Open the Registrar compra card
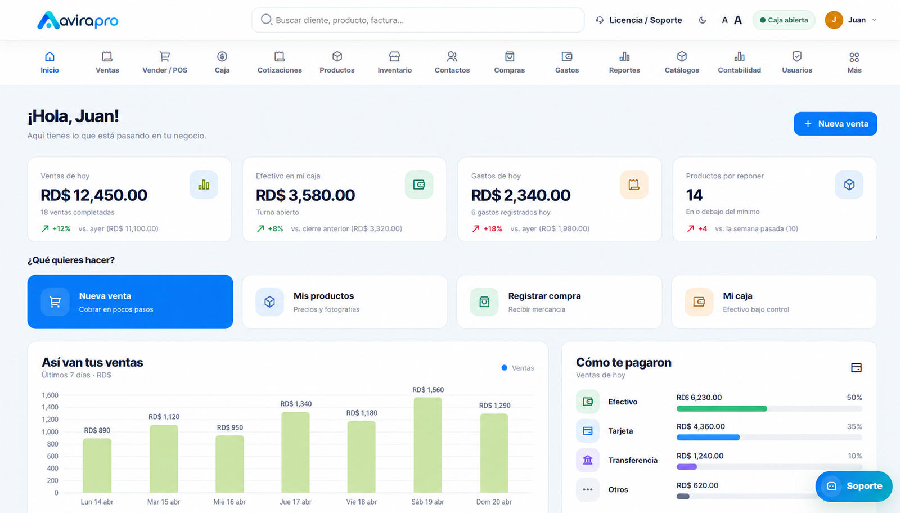Viewport: 900px width, 513px height. click(x=559, y=301)
